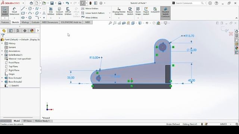The height and width of the screenshot is (134, 239).
Task: Open the units MMGS dropdown
Action: (x=230, y=124)
